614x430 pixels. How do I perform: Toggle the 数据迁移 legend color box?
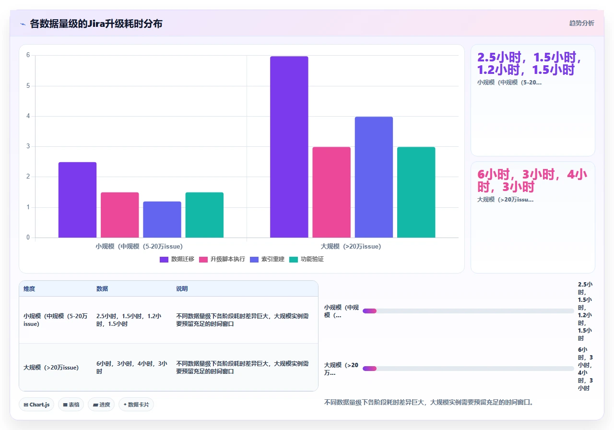click(x=164, y=259)
